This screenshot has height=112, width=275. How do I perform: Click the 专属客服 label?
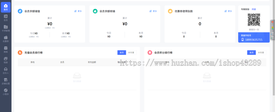click(245, 9)
